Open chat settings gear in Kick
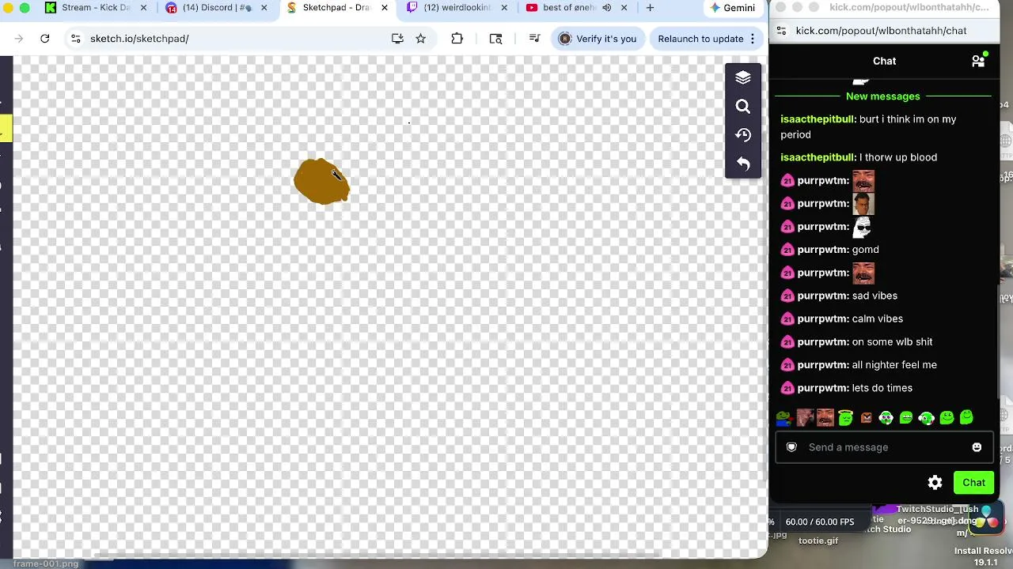 coord(935,483)
